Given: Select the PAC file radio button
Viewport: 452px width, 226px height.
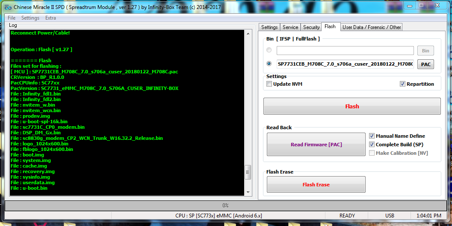Looking at the screenshot, I should (x=269, y=64).
